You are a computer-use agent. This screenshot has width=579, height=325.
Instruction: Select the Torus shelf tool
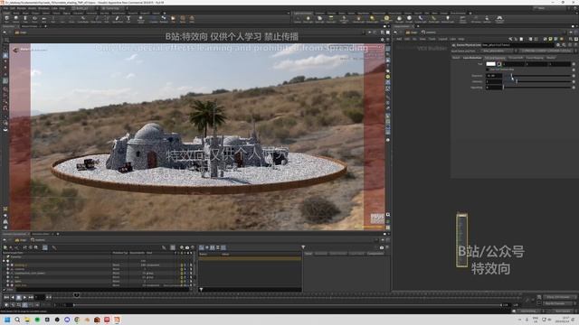(x=34, y=19)
